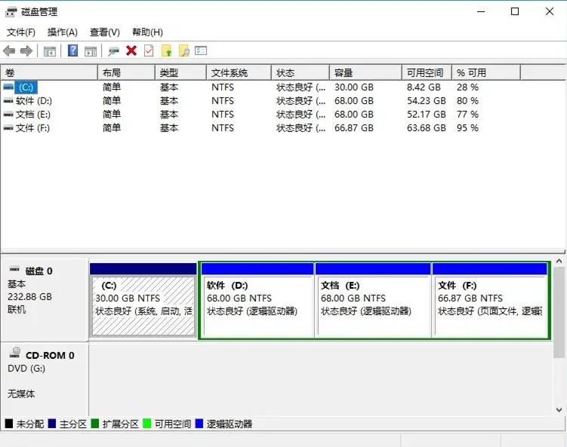Click the Disk Management title bar icon
The width and height of the screenshot is (567, 447).
pyautogui.click(x=11, y=12)
